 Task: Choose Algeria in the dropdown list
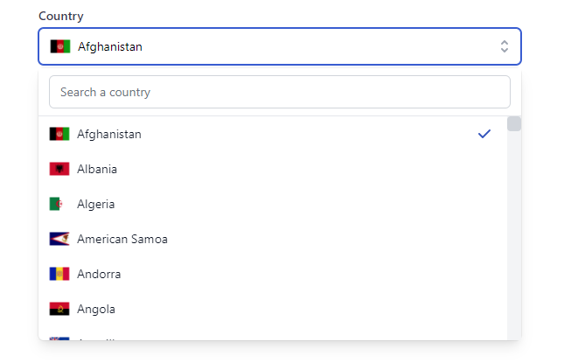95,204
